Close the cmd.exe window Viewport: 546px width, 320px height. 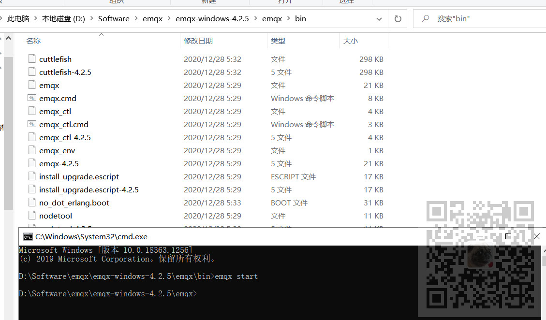pos(537,236)
